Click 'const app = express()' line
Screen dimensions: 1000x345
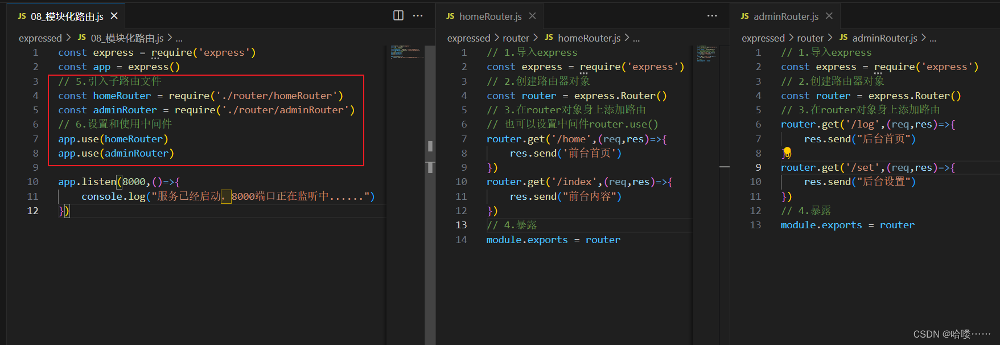point(119,67)
